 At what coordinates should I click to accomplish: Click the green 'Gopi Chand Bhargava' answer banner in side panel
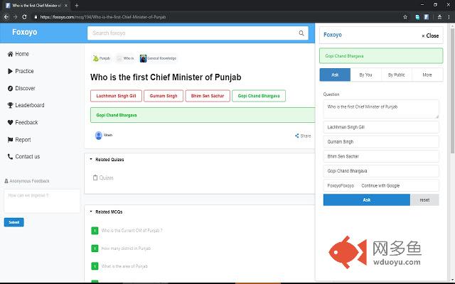pos(381,56)
